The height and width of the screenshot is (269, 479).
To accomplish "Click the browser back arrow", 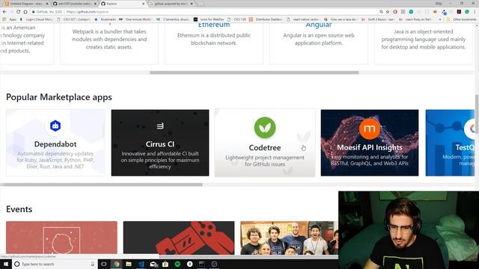I will pos(4,12).
